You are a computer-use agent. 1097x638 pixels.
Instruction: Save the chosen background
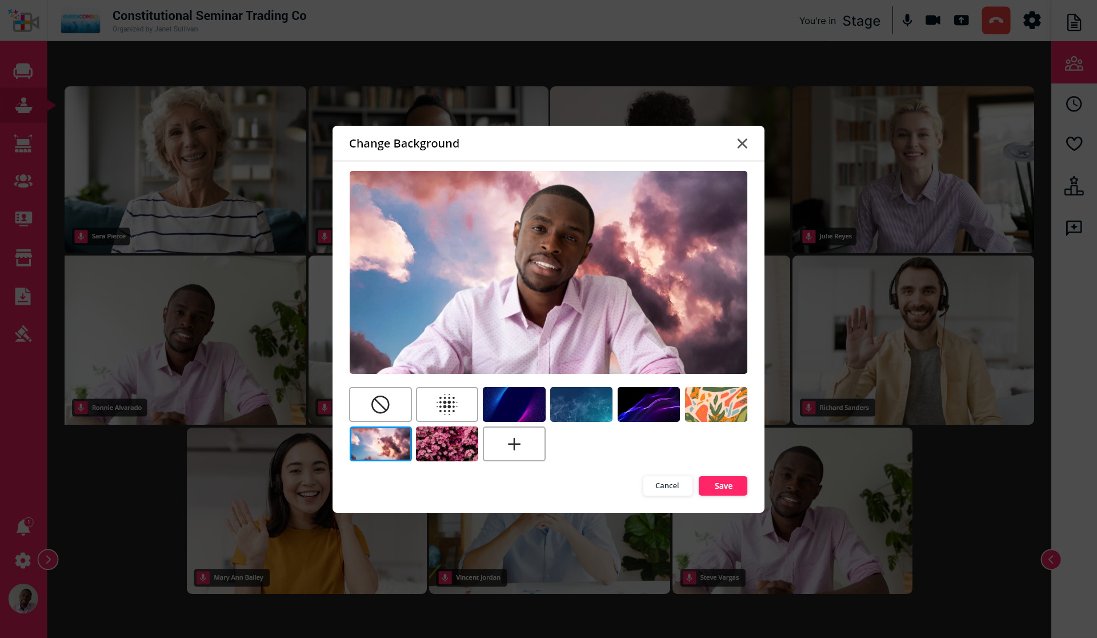(x=723, y=485)
